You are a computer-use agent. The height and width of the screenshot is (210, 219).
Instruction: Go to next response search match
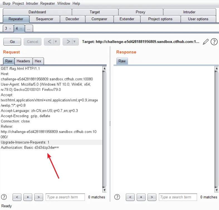click(x=152, y=197)
